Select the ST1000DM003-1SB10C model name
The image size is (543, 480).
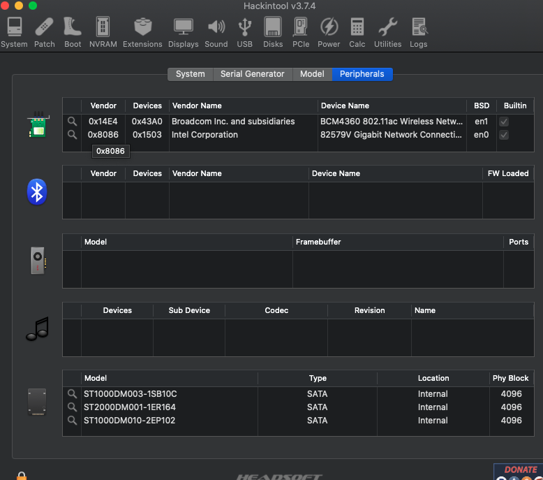point(131,393)
